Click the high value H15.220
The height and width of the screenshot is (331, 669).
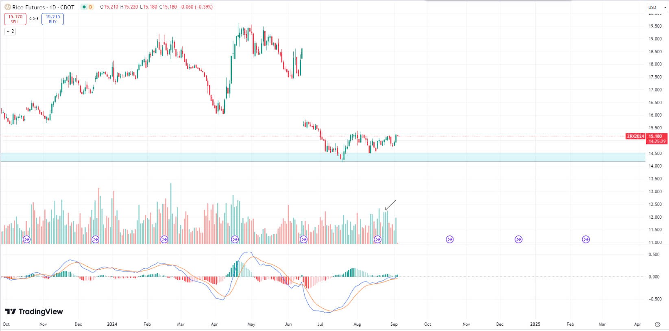click(129, 7)
